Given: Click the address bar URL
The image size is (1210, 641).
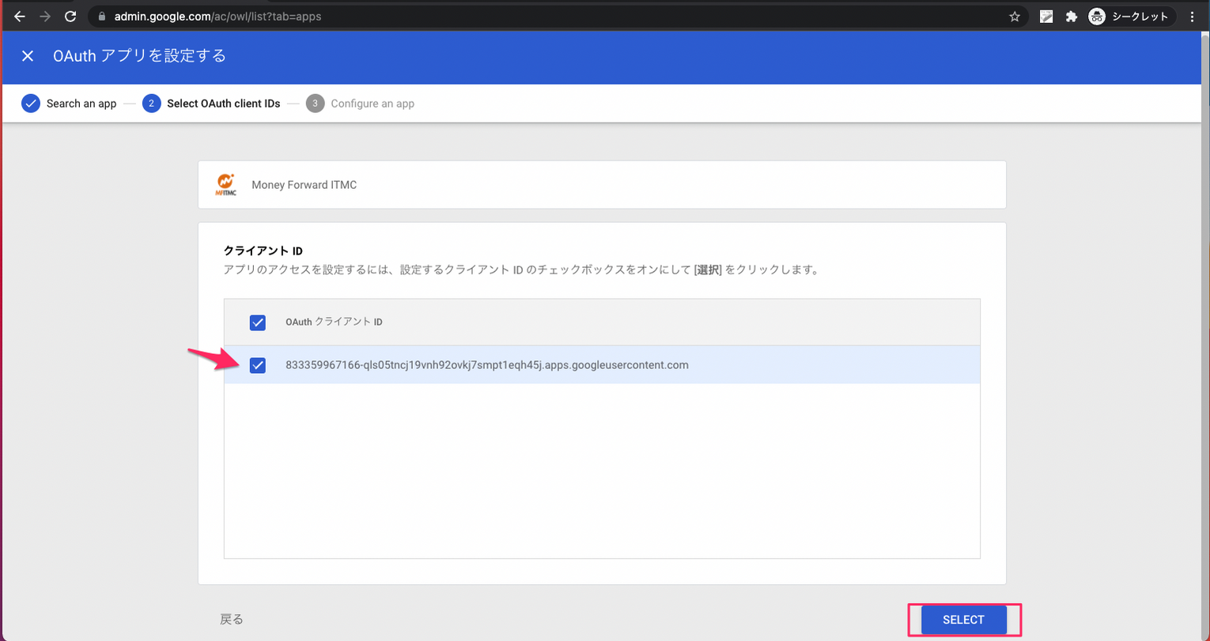Looking at the screenshot, I should [217, 16].
